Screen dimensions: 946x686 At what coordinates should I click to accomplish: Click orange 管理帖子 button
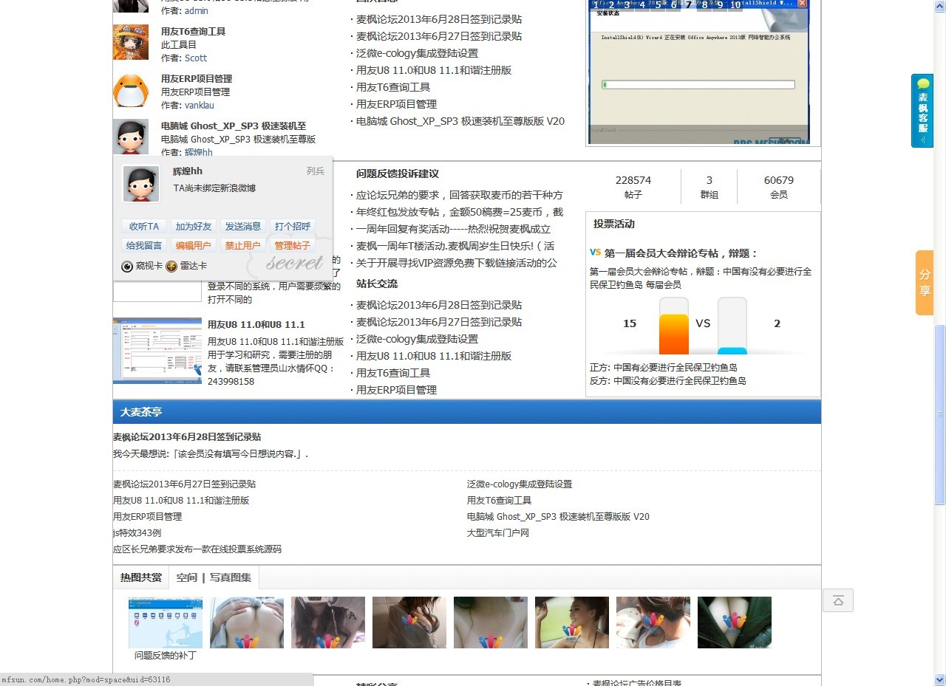293,246
